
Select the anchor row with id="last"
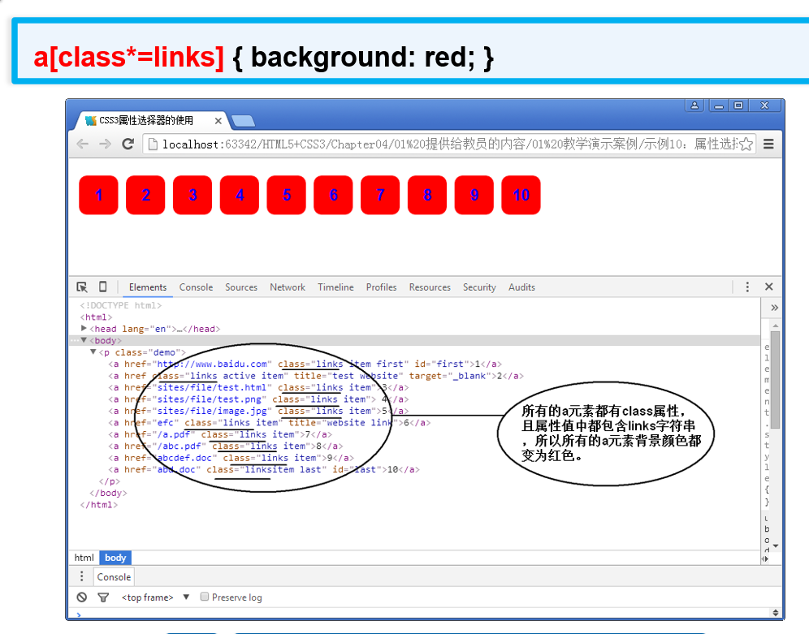(x=264, y=469)
